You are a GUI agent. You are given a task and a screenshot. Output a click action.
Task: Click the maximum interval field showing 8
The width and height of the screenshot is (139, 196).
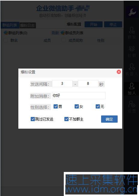click(x=88, y=84)
